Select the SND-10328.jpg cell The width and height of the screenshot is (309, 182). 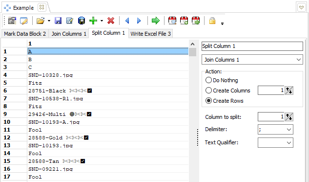click(108, 75)
